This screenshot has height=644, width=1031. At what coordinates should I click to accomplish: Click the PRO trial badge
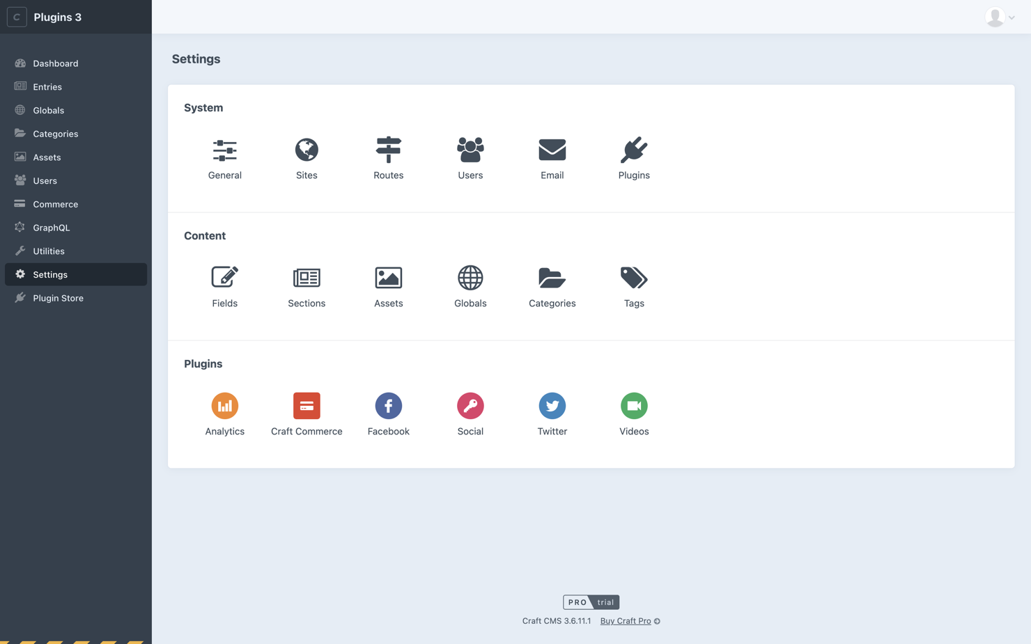[x=591, y=602]
